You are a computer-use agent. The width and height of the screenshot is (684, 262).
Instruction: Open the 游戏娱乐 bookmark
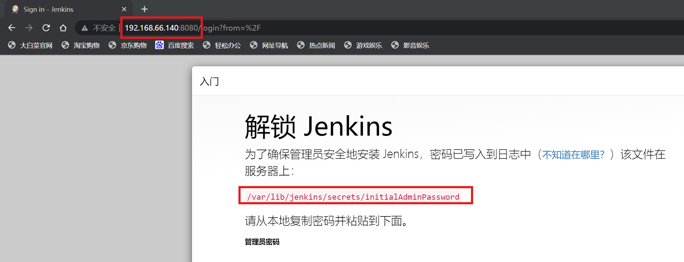[x=363, y=45]
